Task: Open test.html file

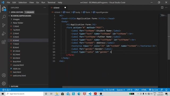Action: coord(28,72)
